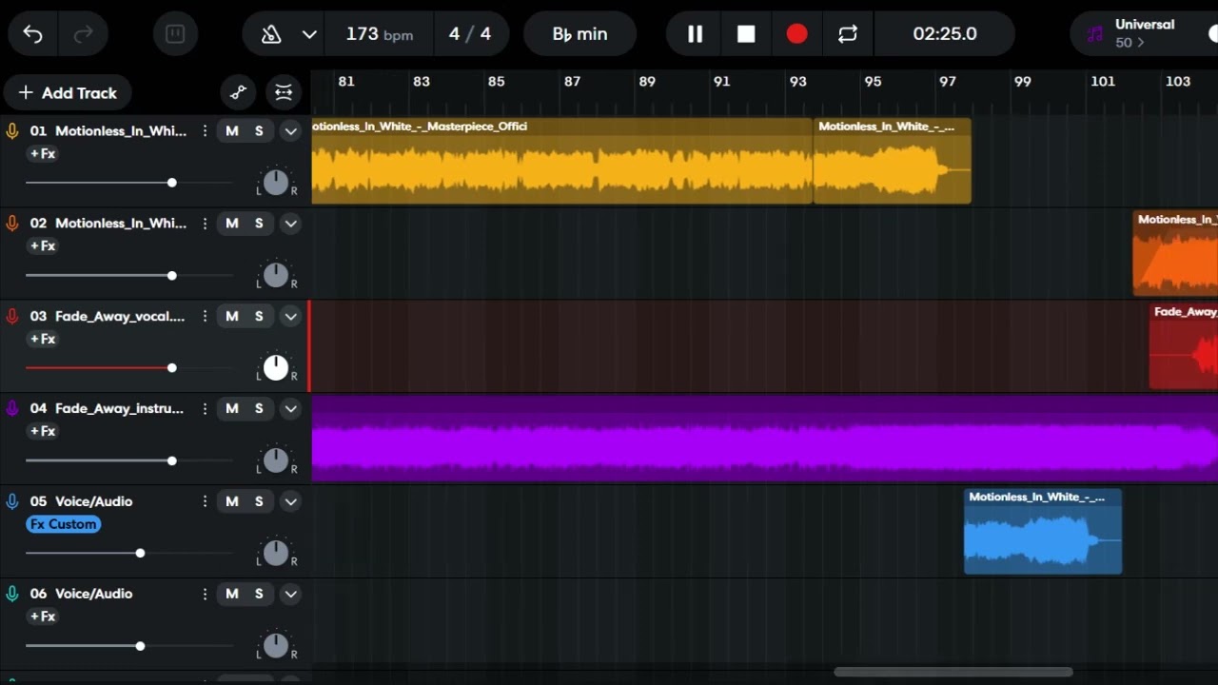
Task: Open metronome options dropdown arrow
Action: (x=309, y=34)
